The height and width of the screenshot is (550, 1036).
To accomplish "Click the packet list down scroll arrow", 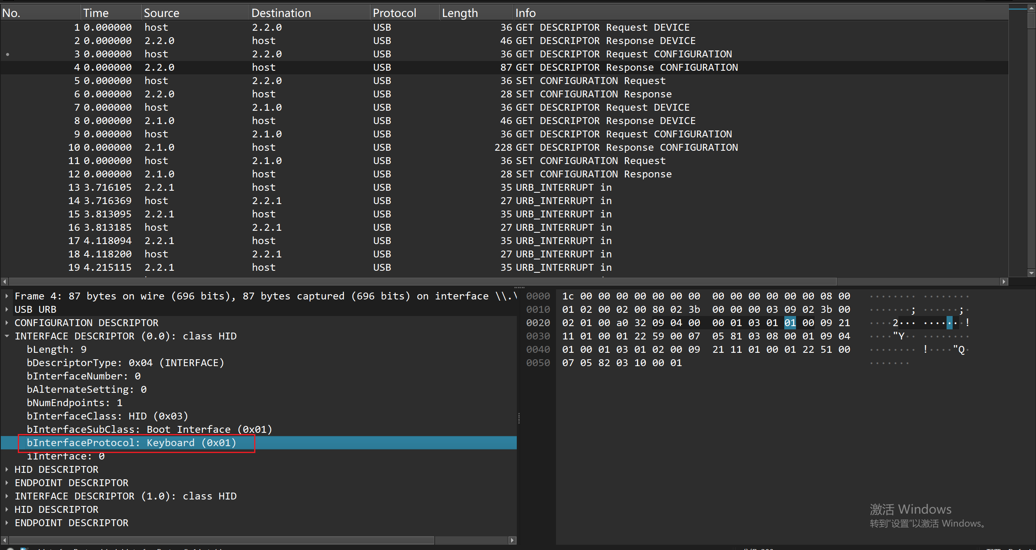I will click(1031, 273).
